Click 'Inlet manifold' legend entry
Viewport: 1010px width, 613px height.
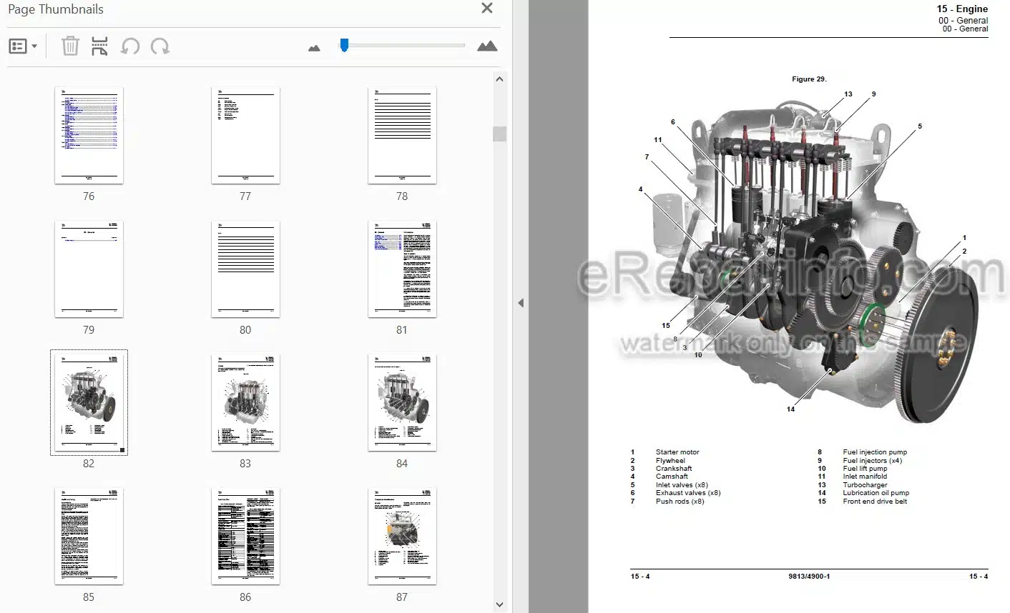click(x=865, y=477)
